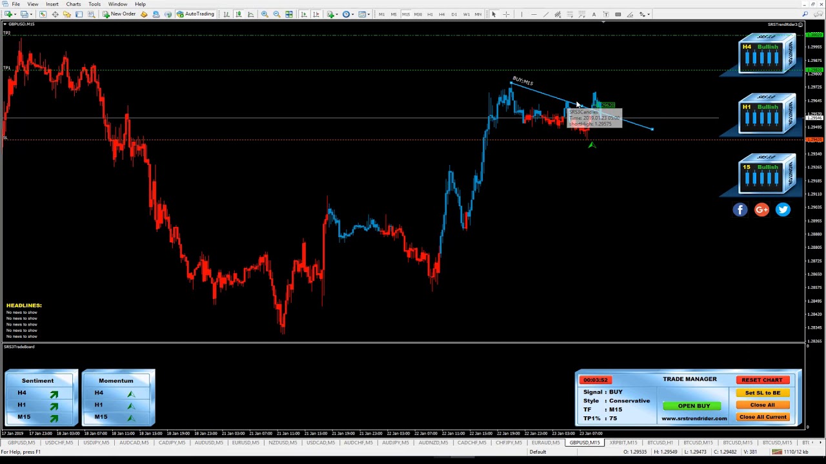This screenshot has width=826, height=464.
Task: Expand the periodicity clock dropdown
Action: 354,14
